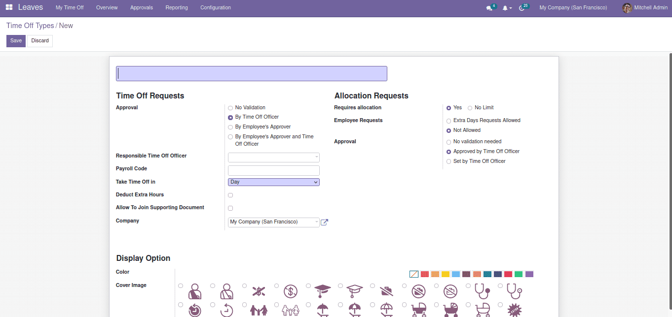This screenshot has height=317, width=672.
Task: Open the Company external link icon
Action: 324,222
